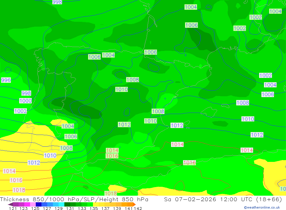Viewport: 286px width, 210px height.
Task: Click the legend value 141
Action: point(129,208)
